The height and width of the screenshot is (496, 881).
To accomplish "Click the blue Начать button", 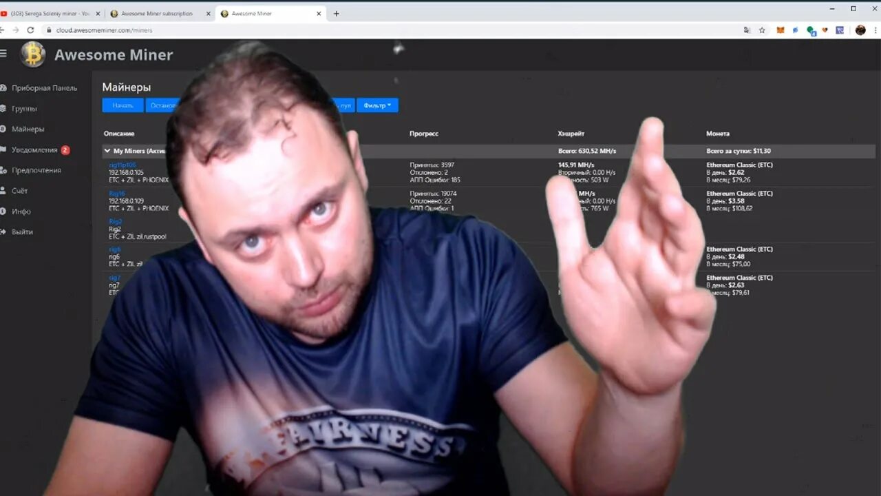I will click(x=123, y=105).
